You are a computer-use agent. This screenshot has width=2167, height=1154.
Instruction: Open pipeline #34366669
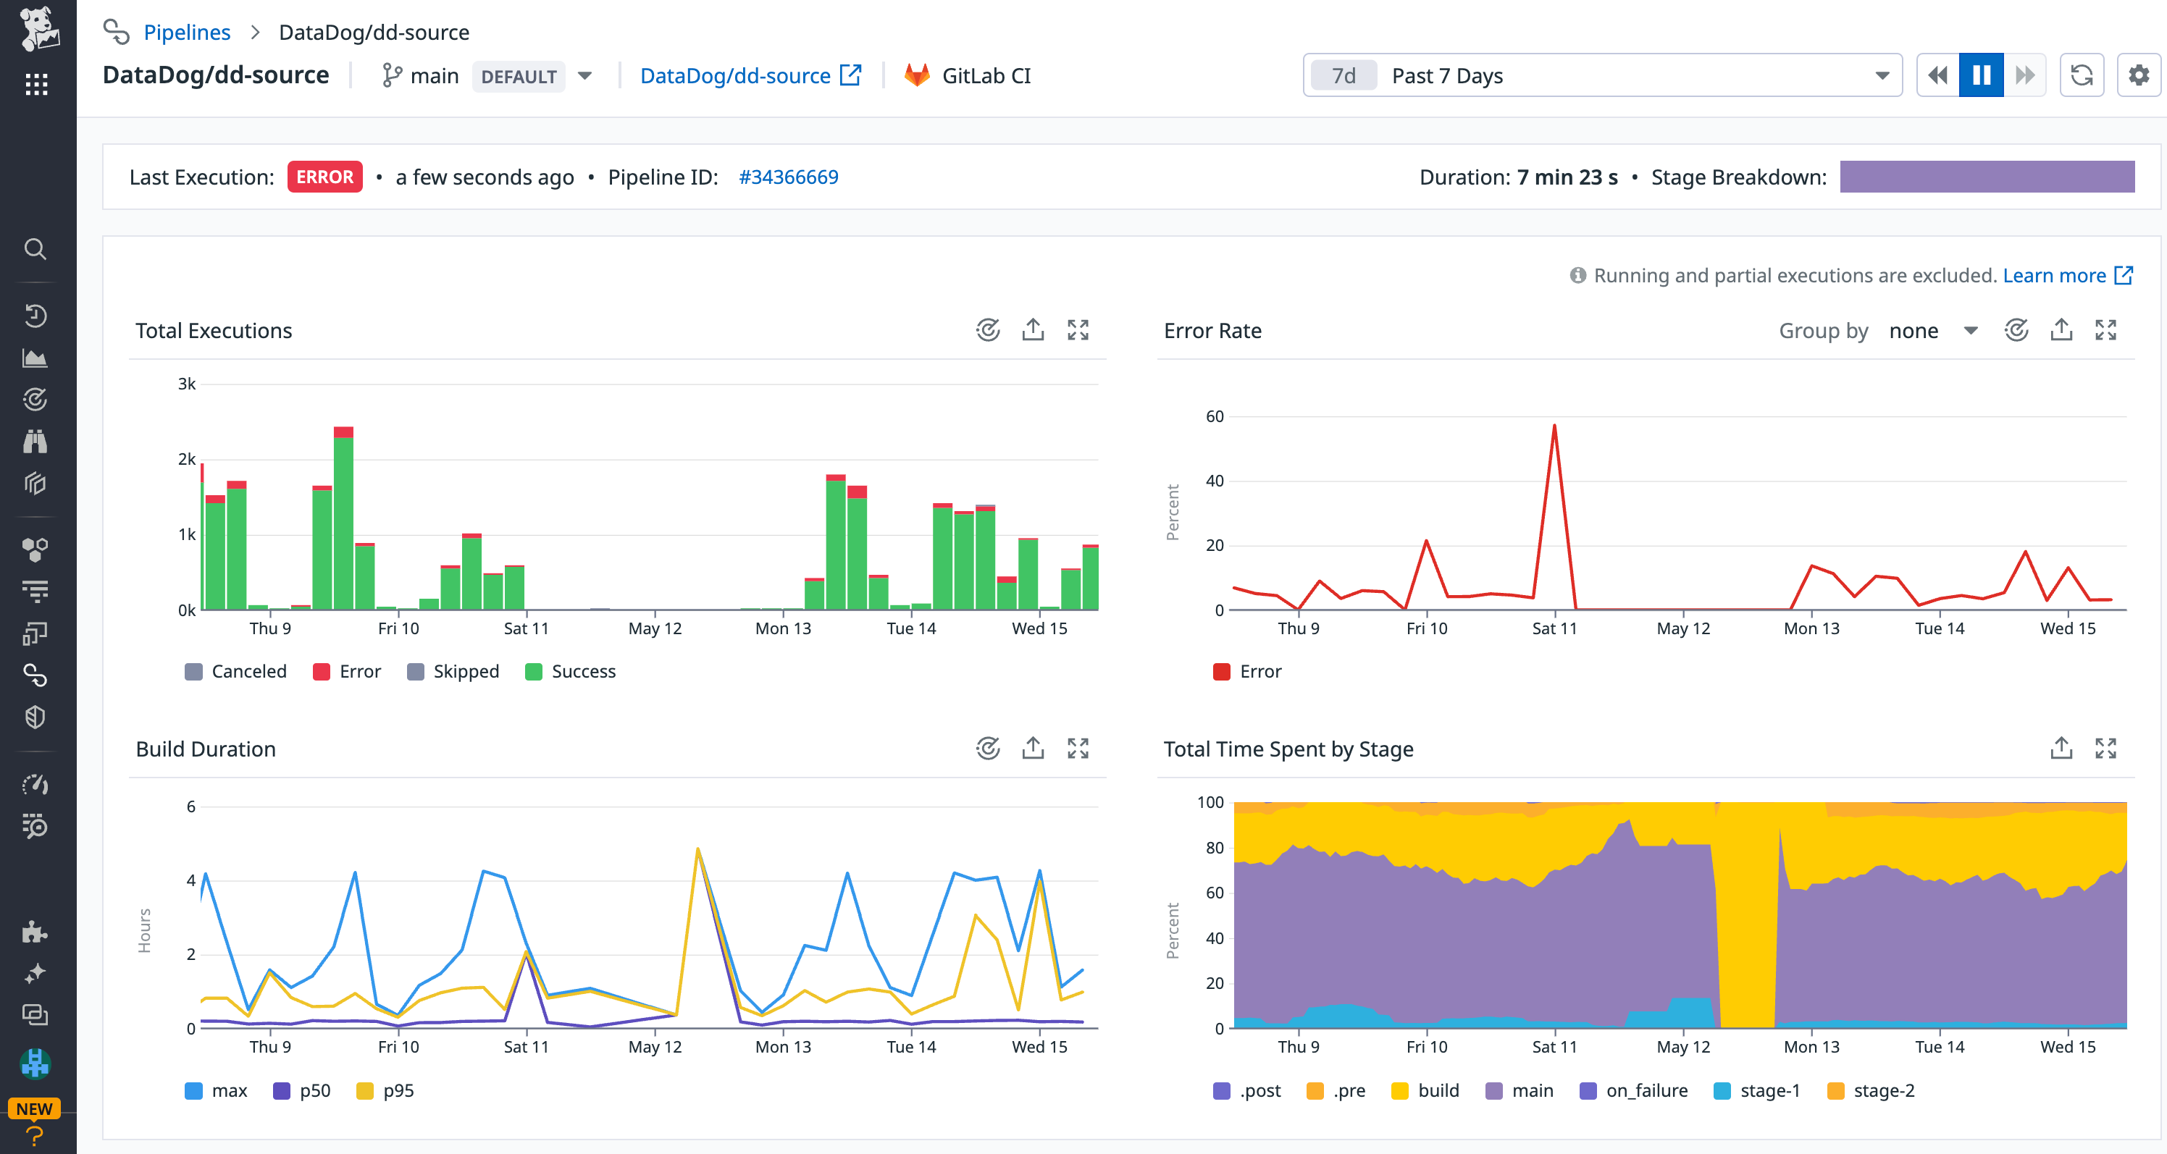tap(787, 177)
